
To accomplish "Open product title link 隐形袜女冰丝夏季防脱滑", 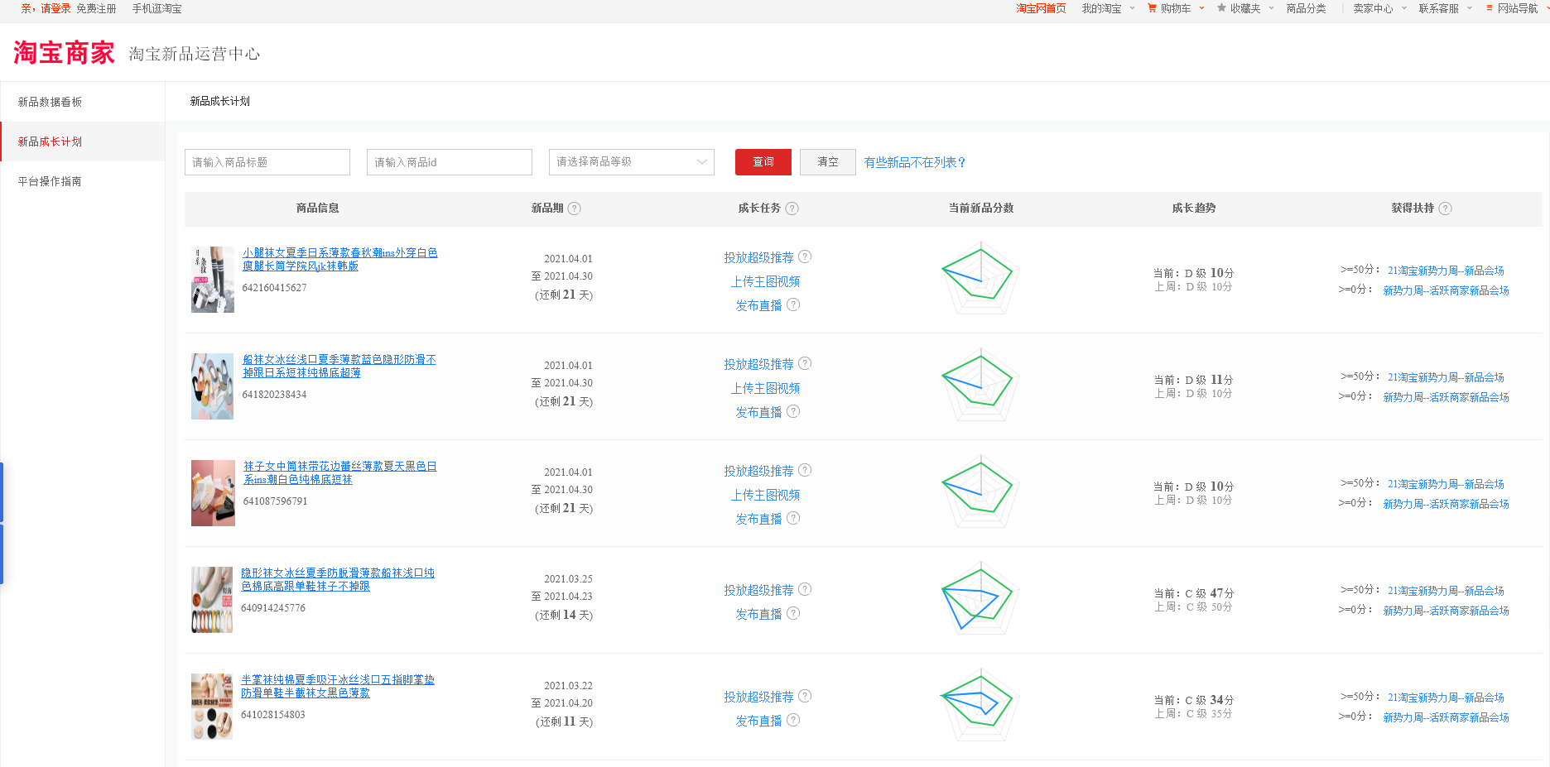I will (x=338, y=579).
